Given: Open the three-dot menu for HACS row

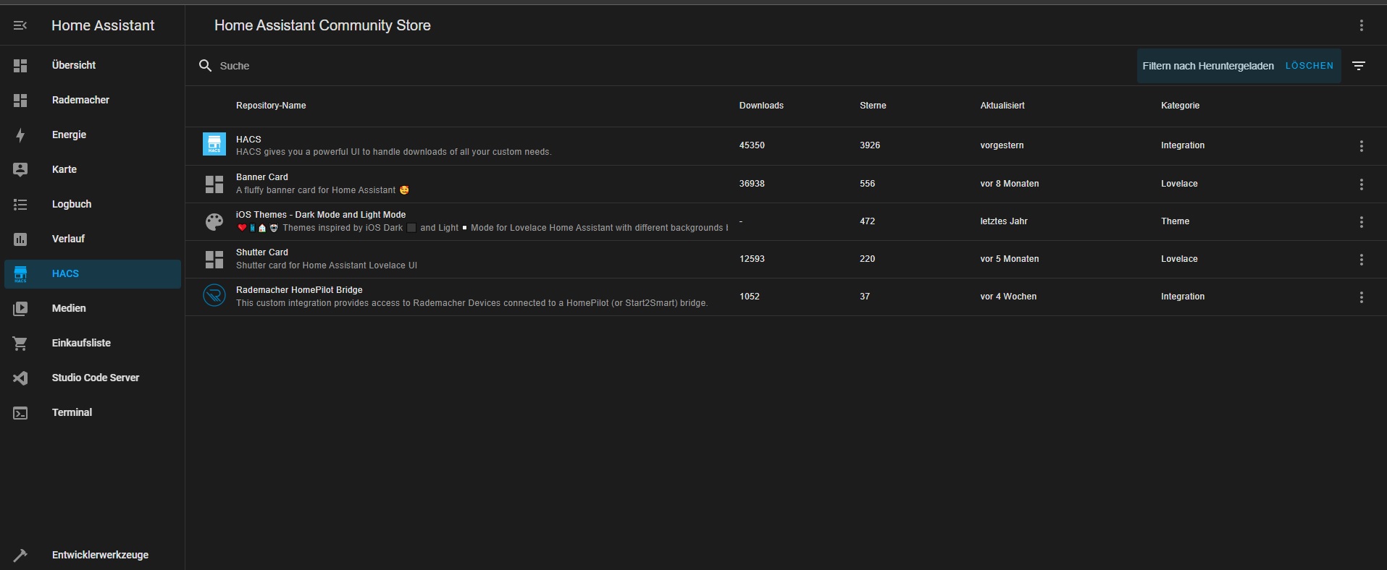Looking at the screenshot, I should click(1361, 146).
